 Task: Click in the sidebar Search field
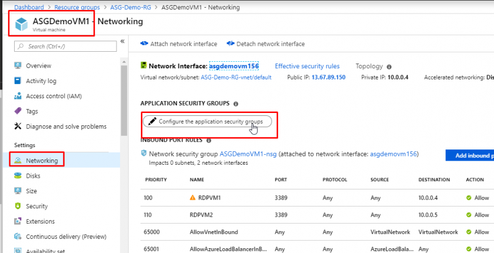click(x=65, y=46)
